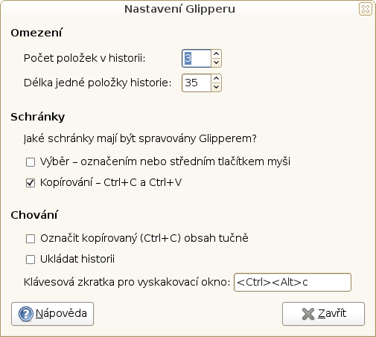Decrease history item count with down arrow
Viewport: 376px width, 337px height.
[216, 62]
